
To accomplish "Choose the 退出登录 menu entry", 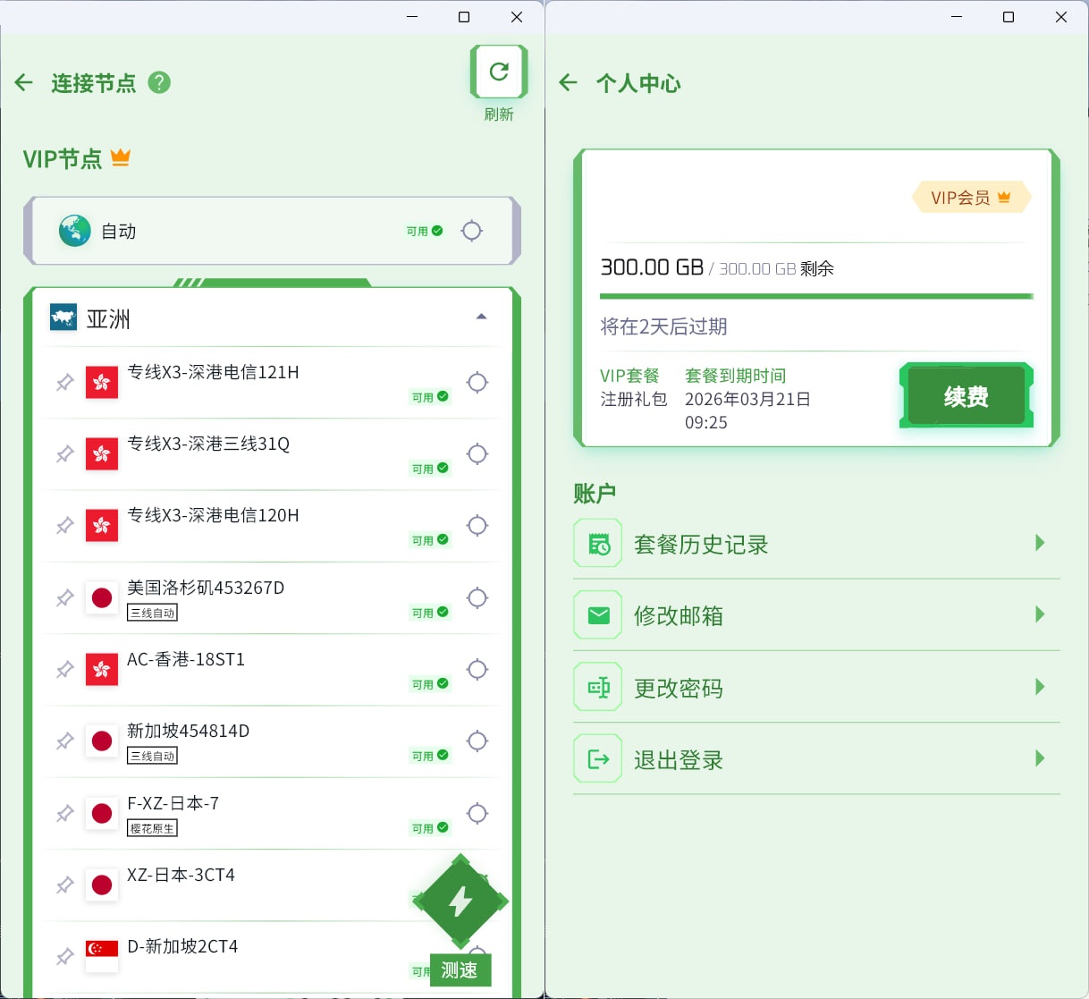I will pyautogui.click(x=678, y=760).
